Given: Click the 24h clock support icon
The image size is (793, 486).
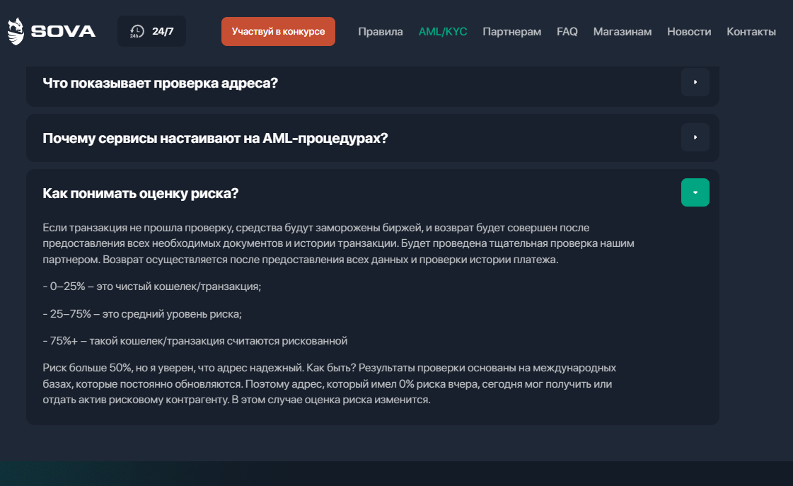Looking at the screenshot, I should pyautogui.click(x=137, y=31).
